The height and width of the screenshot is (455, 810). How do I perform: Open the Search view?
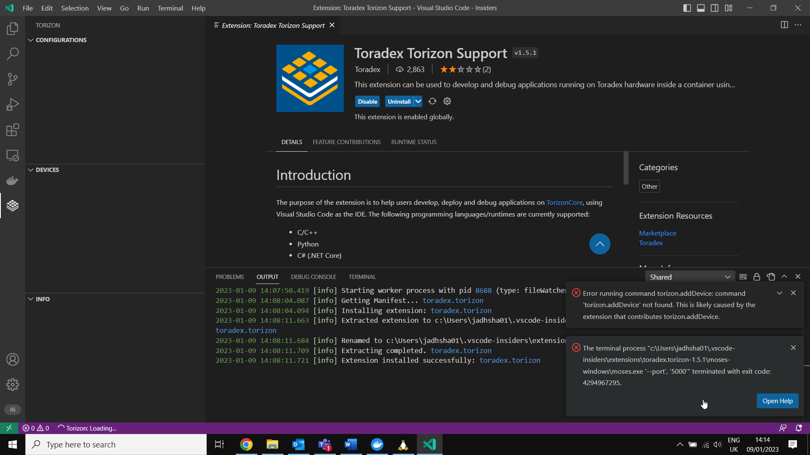pos(13,54)
